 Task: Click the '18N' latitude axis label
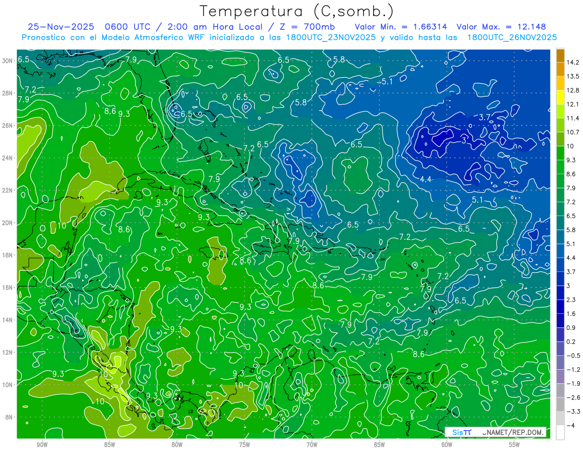click(8, 255)
